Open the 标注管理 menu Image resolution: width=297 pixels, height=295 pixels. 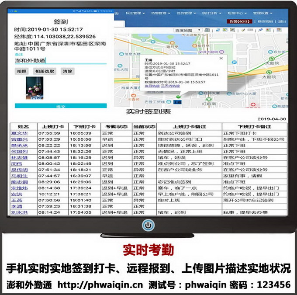(x=135, y=13)
